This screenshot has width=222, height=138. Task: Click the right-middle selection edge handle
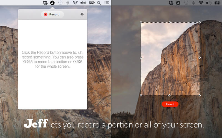[200, 58]
